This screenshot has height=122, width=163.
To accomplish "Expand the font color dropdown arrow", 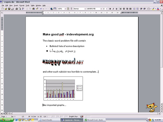I will tap(160, 9).
